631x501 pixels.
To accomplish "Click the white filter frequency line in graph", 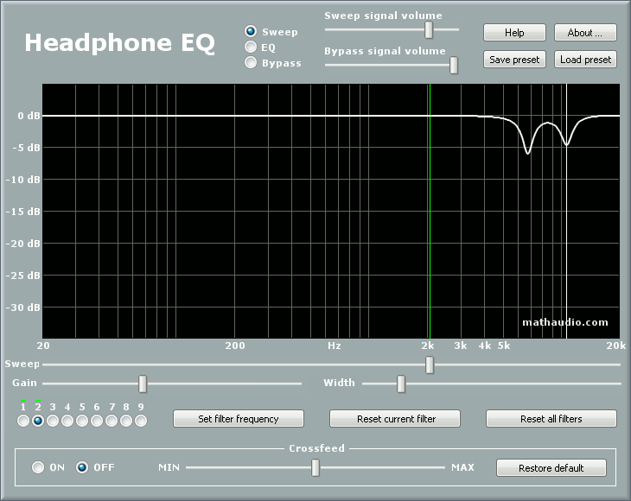I will tap(567, 211).
